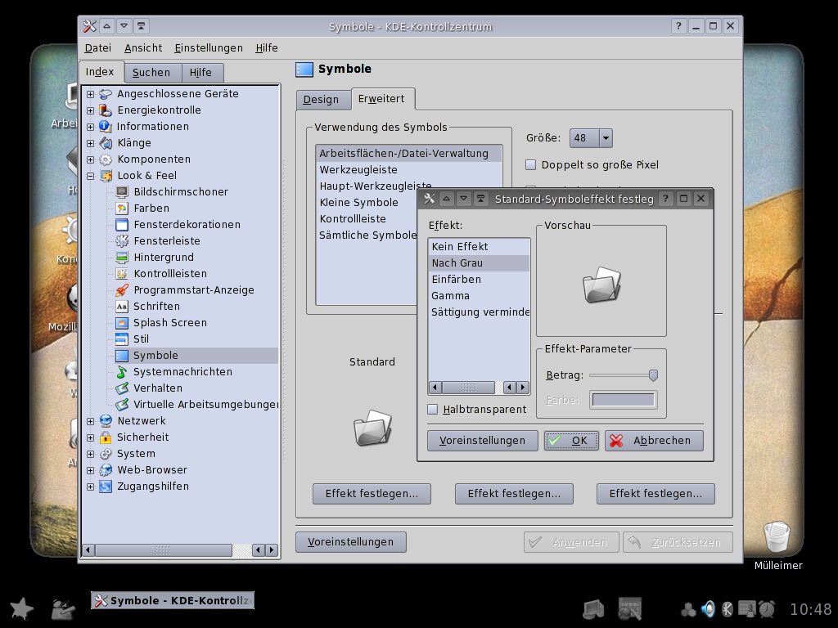
Task: Open the KDE star start menu
Action: tap(21, 608)
